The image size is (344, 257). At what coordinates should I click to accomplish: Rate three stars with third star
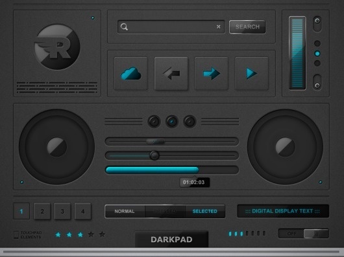tap(80, 234)
